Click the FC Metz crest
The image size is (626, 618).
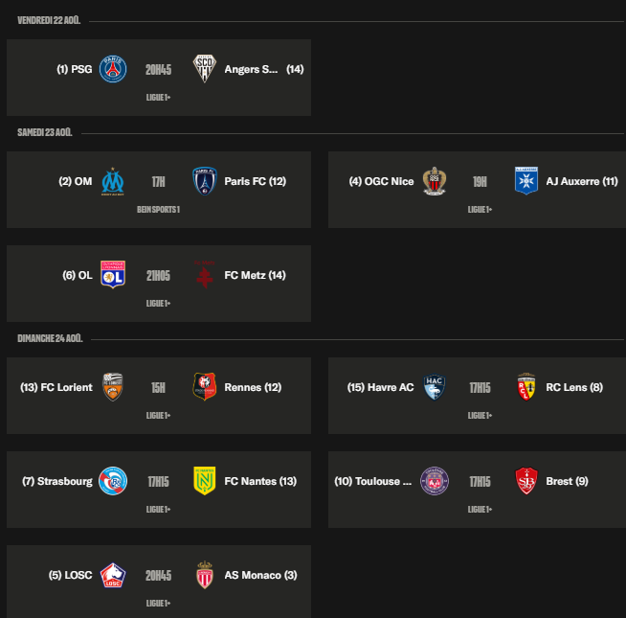coord(205,275)
